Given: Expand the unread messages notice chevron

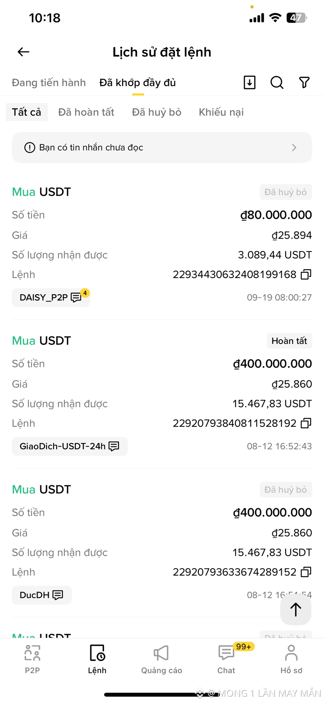Looking at the screenshot, I should 294,148.
